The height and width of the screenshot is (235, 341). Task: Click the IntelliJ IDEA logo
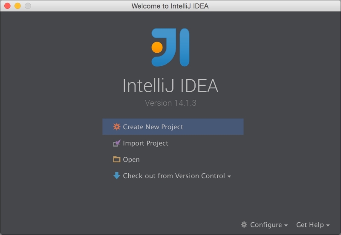pos(170,48)
